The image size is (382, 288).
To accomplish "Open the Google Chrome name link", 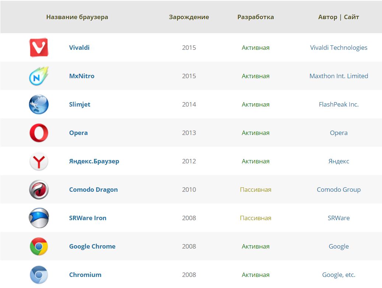I will [92, 247].
